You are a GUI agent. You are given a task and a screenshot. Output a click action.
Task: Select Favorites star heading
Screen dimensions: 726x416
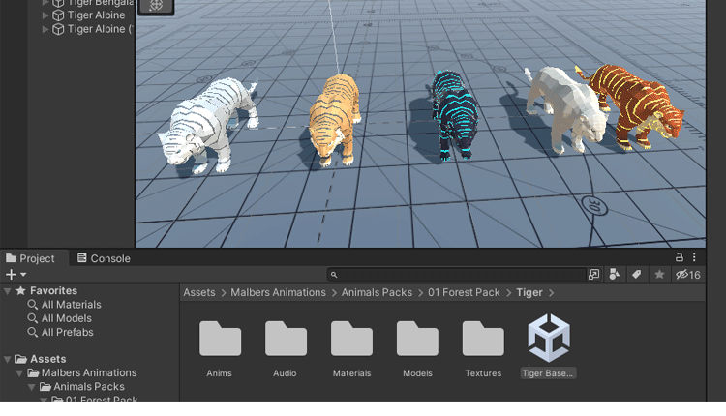[x=46, y=291]
